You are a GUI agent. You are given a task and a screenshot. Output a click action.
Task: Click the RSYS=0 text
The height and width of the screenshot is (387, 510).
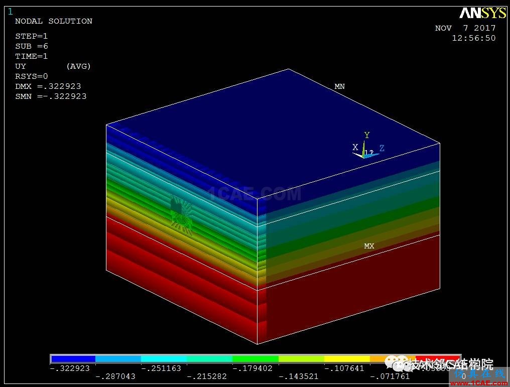[x=31, y=76]
